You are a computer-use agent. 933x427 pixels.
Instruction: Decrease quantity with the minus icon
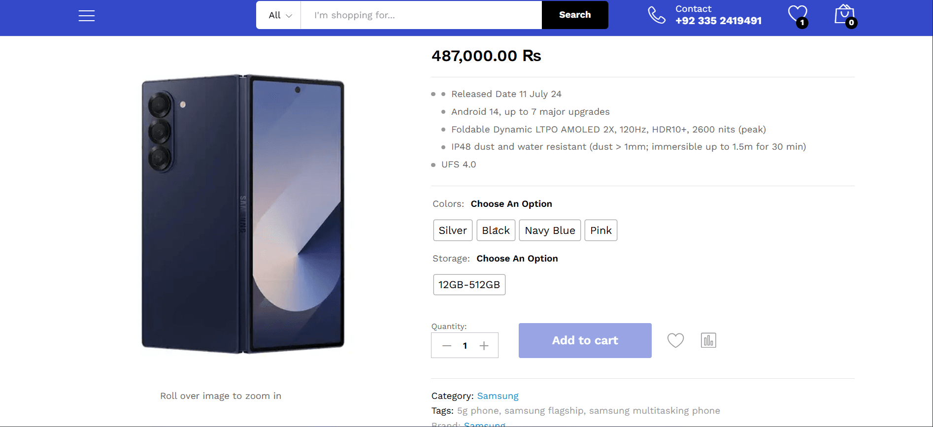click(447, 346)
